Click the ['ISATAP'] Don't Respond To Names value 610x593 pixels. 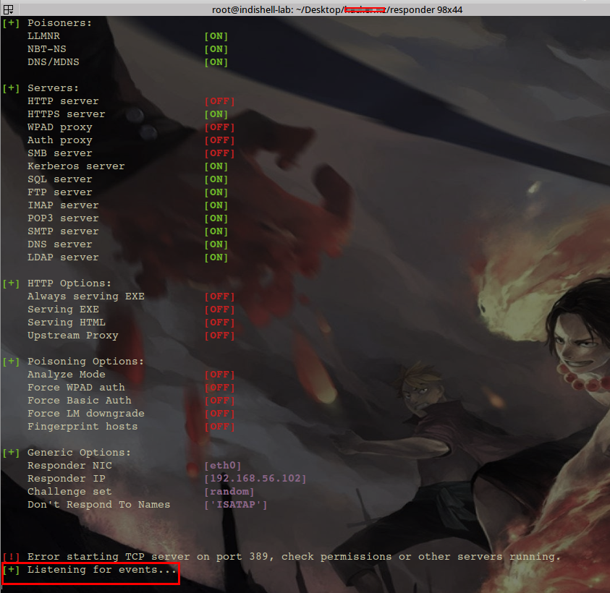click(x=235, y=505)
